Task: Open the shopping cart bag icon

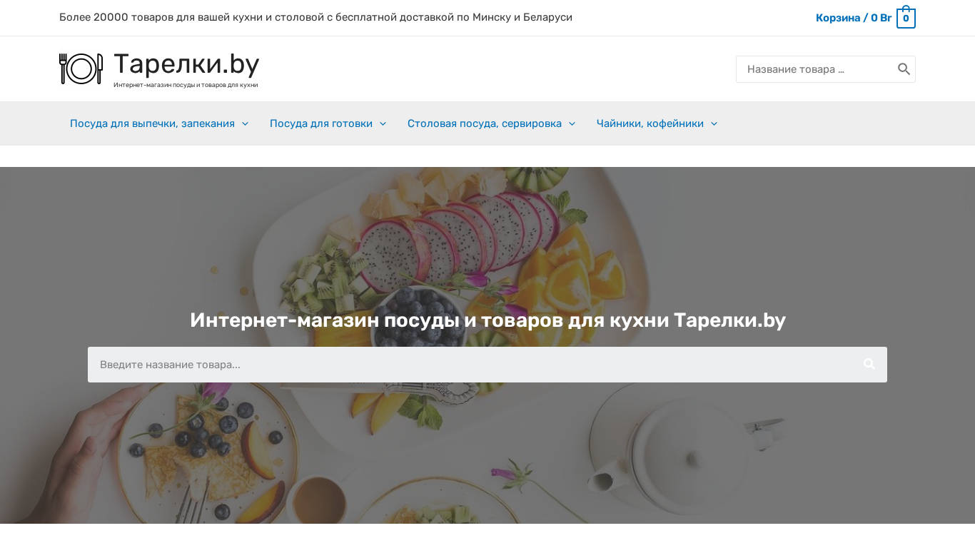Action: tap(906, 17)
